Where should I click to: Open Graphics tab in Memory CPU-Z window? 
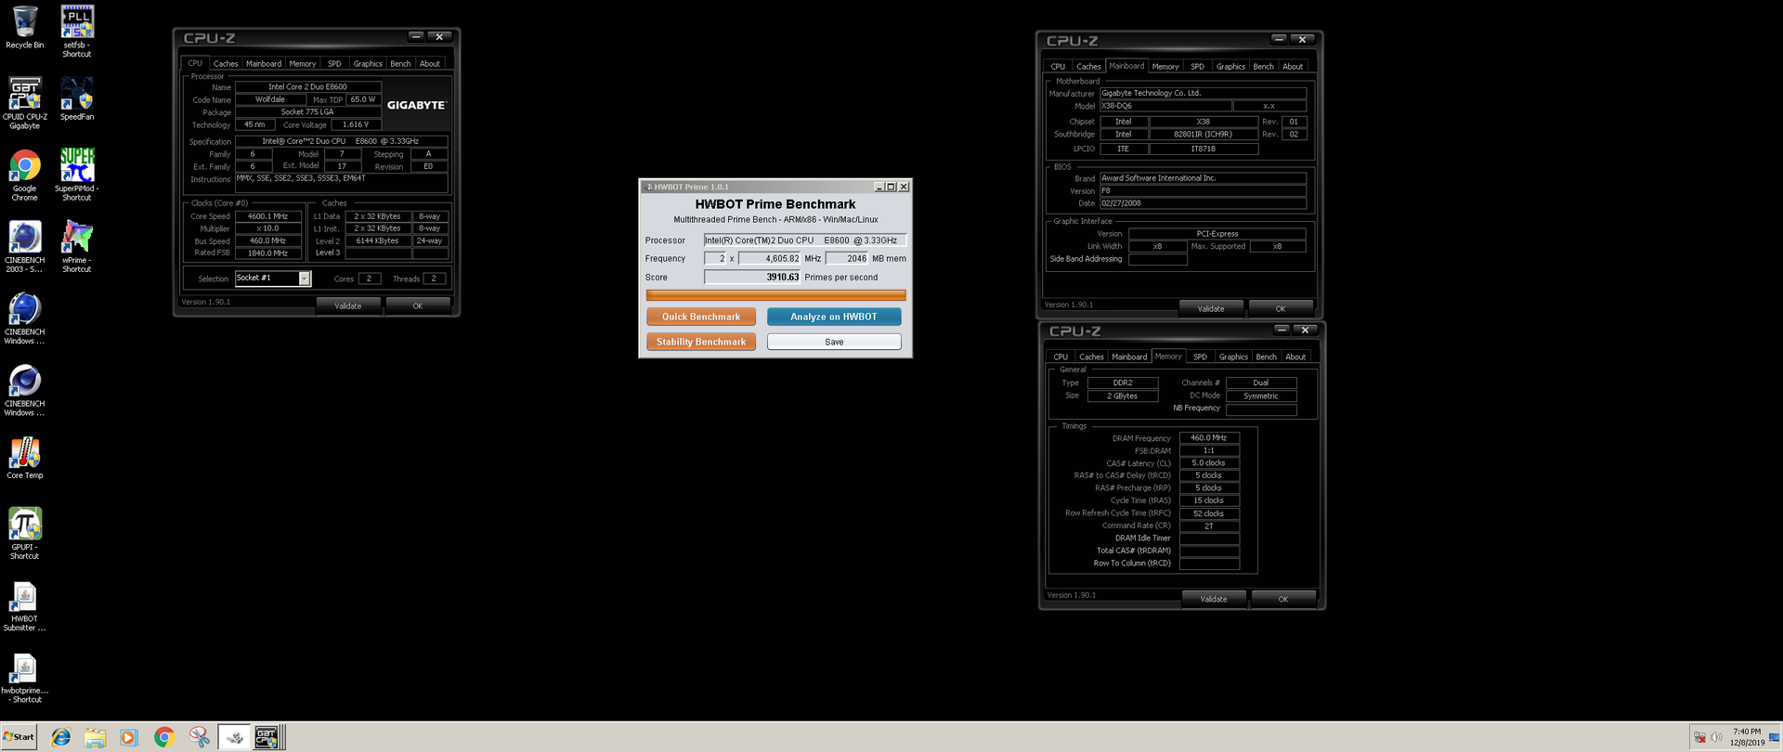point(1233,357)
